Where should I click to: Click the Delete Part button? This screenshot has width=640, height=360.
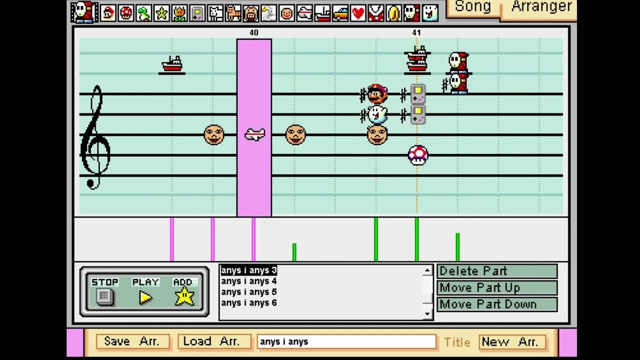pos(497,271)
